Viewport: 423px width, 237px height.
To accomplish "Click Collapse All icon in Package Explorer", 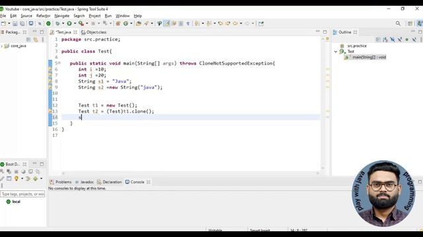I will point(28,39).
